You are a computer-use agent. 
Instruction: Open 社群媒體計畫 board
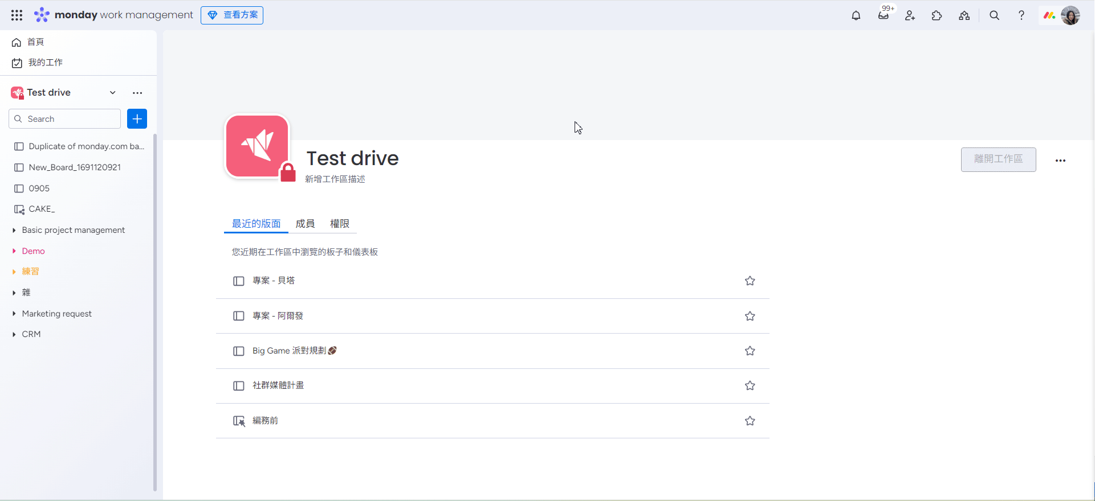[x=278, y=385]
